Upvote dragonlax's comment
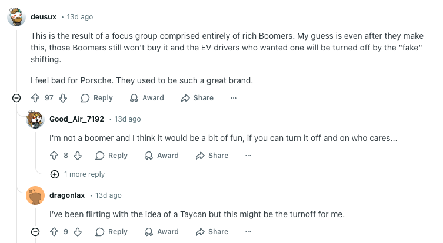The image size is (443, 243). pyautogui.click(x=54, y=232)
